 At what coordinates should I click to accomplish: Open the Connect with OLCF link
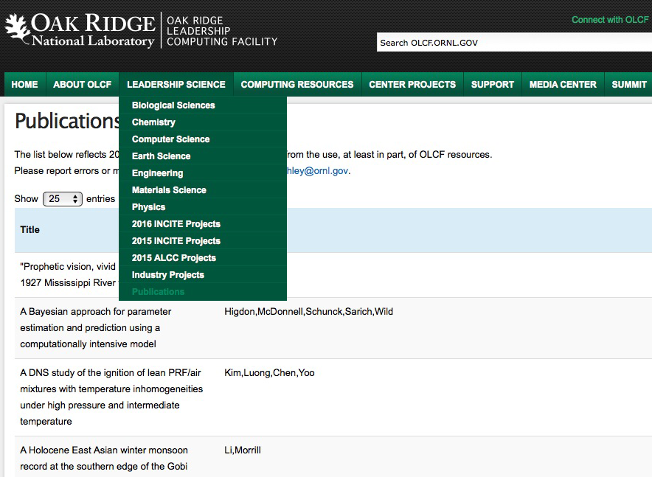coord(610,20)
